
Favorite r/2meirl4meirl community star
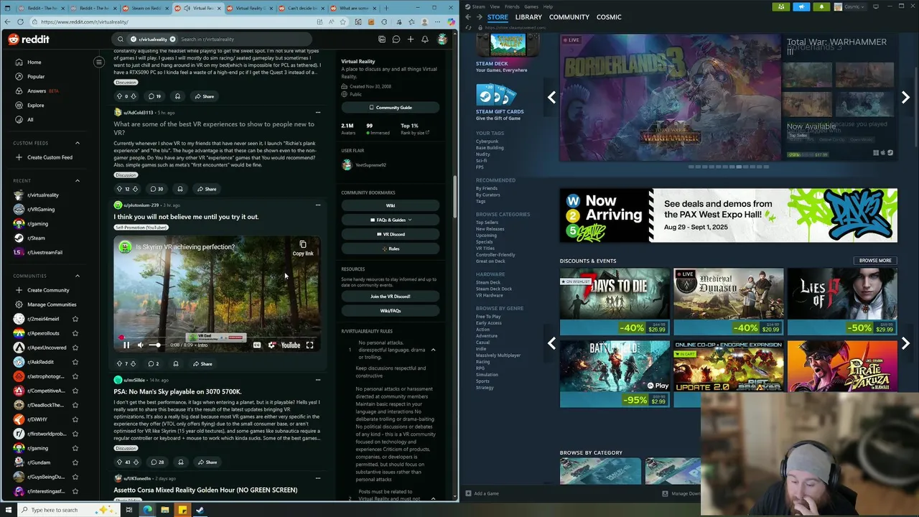[75, 319]
